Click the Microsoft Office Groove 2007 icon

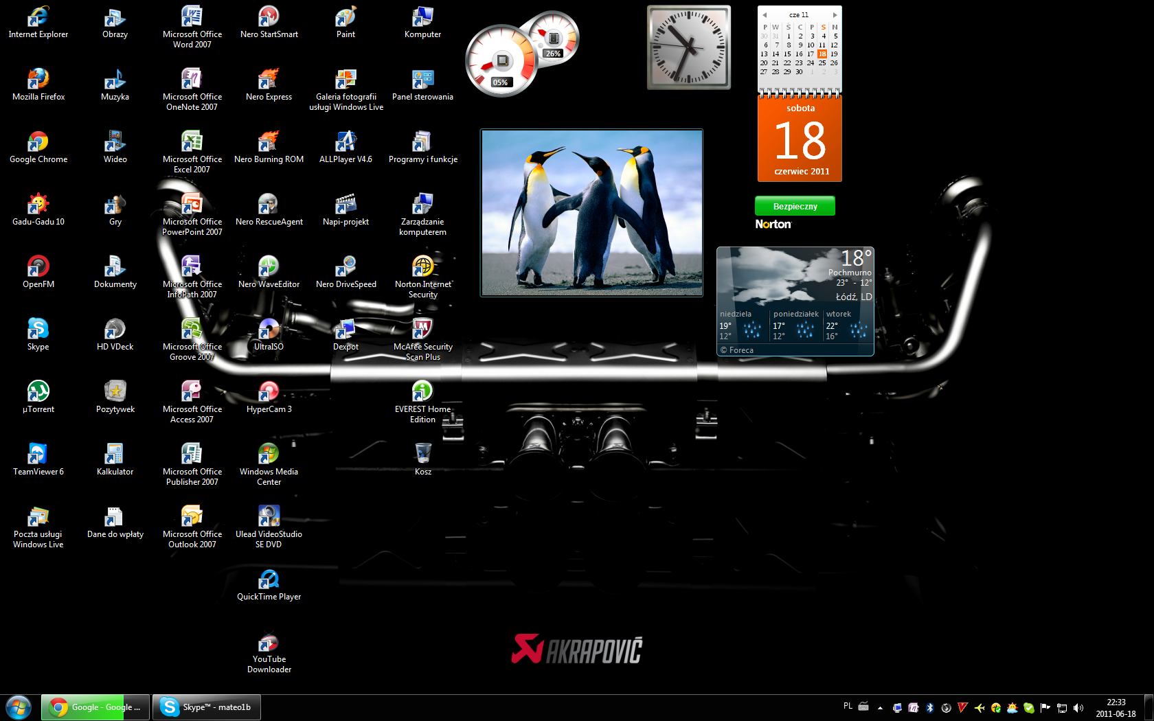[192, 340]
